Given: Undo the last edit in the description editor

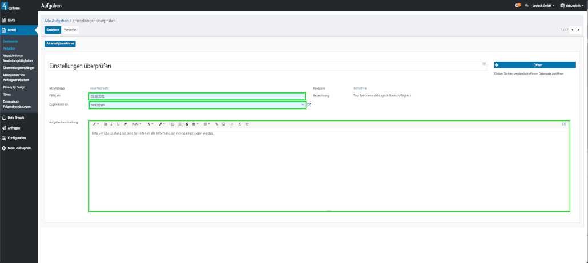Looking at the screenshot, I should (x=240, y=124).
